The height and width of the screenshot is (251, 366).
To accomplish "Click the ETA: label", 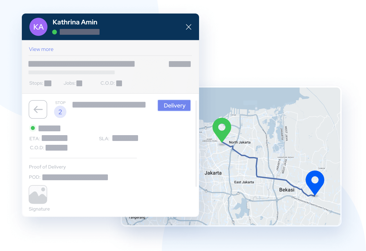I will coord(35,138).
